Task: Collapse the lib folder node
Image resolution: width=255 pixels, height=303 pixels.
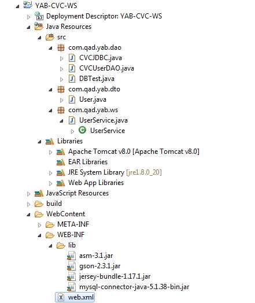Action: [51, 246]
